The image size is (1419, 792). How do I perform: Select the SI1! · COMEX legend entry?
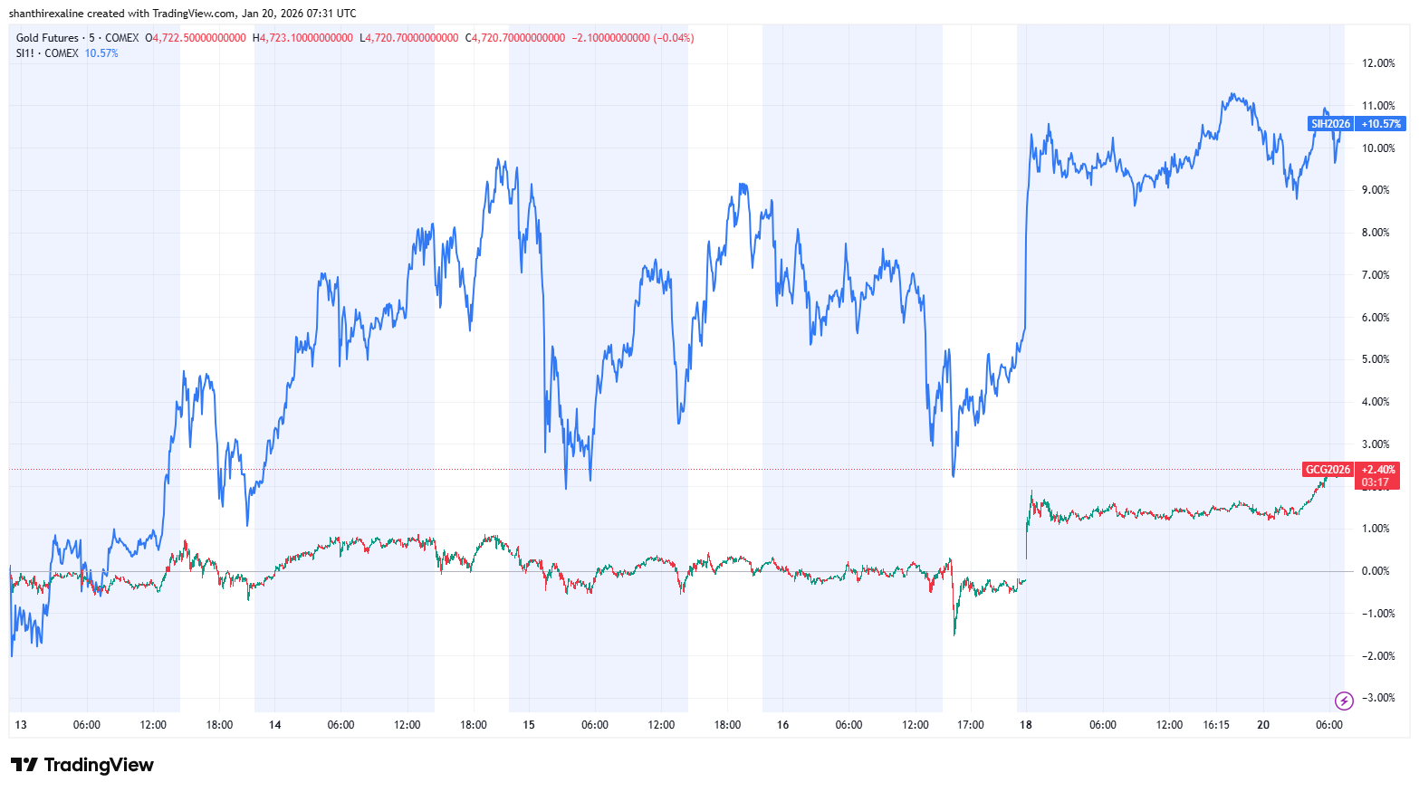[x=47, y=53]
